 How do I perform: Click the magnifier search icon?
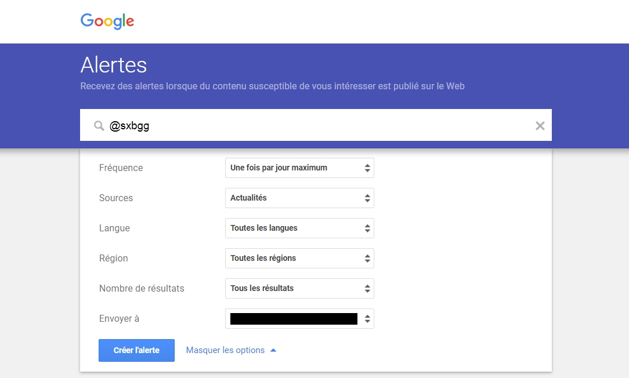[x=99, y=126]
